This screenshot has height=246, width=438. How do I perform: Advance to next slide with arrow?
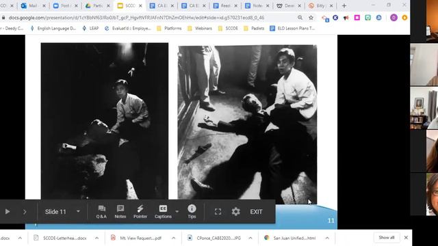coord(25,212)
